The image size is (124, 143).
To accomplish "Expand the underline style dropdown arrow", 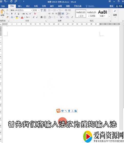I will click(x=21, y=14).
